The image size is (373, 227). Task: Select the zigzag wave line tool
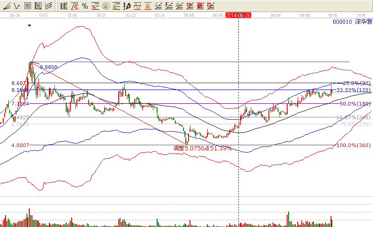tap(16, 6)
